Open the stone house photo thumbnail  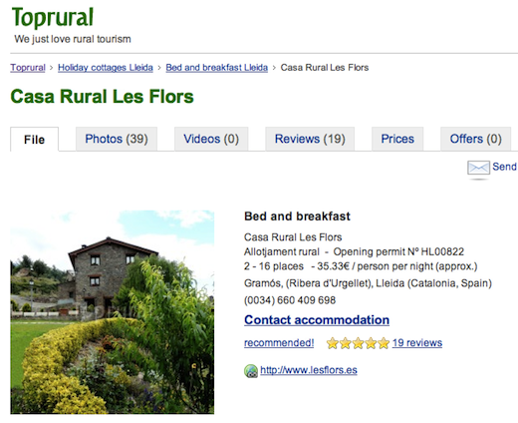click(x=113, y=312)
